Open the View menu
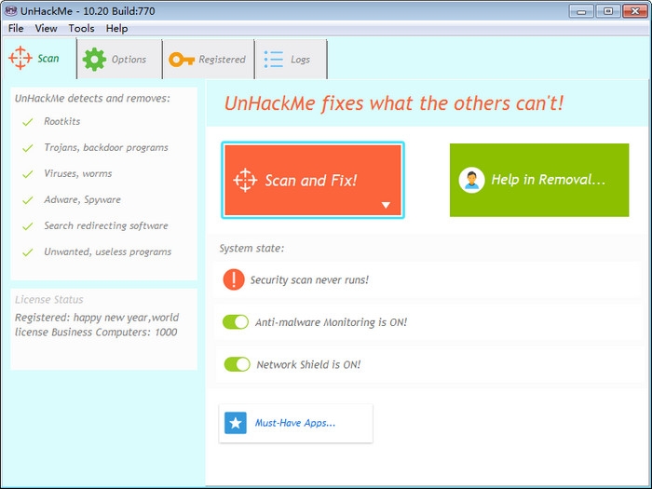Screen dimensions: 652x489 click(46, 28)
